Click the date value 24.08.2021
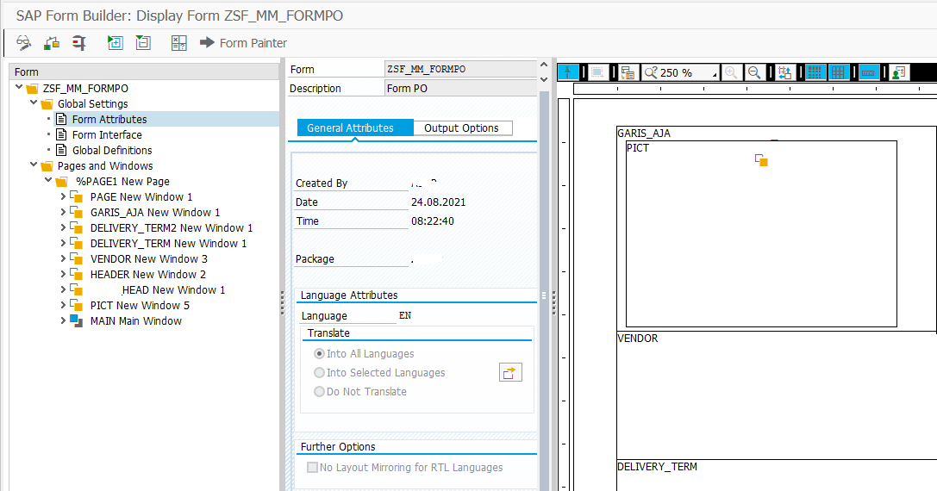937x491 pixels. click(x=438, y=202)
